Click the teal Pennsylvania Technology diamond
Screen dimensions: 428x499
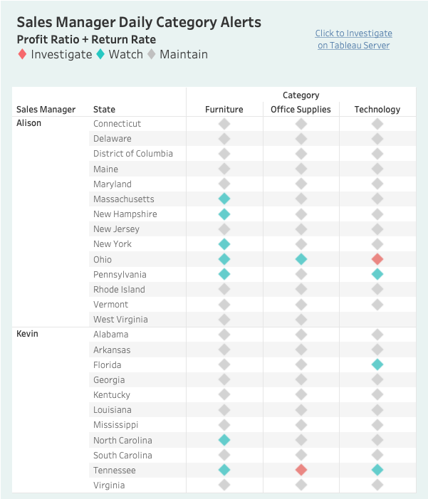tap(377, 274)
